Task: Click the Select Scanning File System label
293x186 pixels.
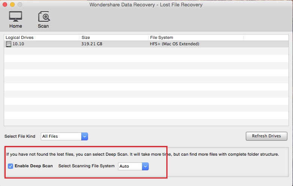Action: coord(86,166)
